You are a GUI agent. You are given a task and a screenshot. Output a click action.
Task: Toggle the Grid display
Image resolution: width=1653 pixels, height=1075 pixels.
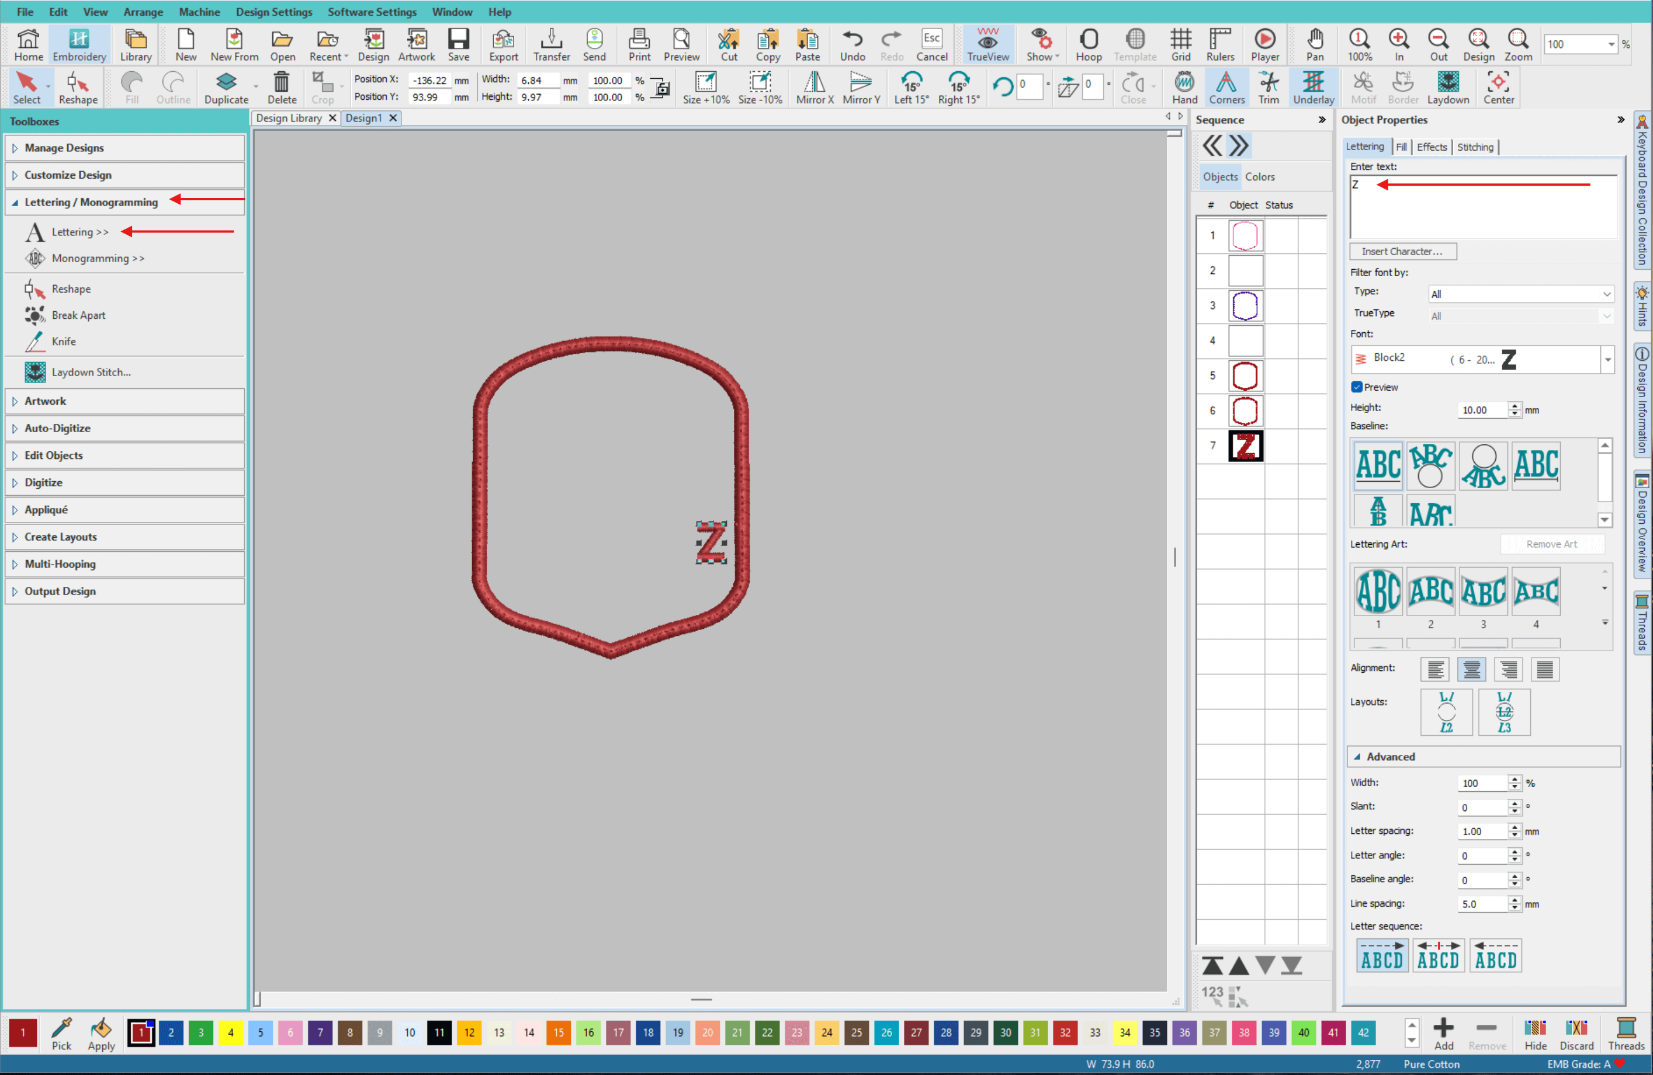1180,44
